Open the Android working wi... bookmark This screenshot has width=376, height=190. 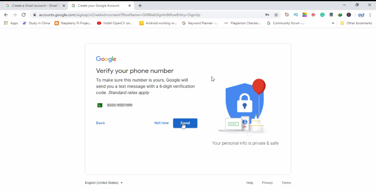(x=158, y=23)
